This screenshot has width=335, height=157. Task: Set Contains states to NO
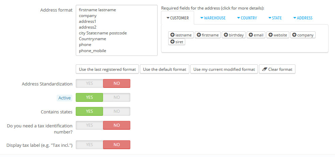click(x=117, y=111)
